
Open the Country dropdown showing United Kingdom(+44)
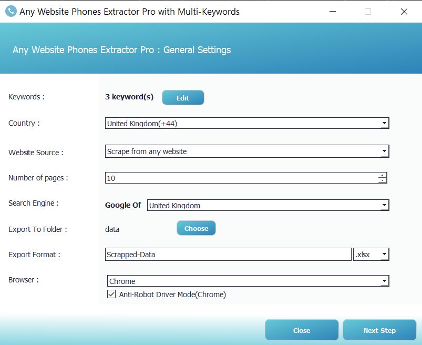coord(247,124)
